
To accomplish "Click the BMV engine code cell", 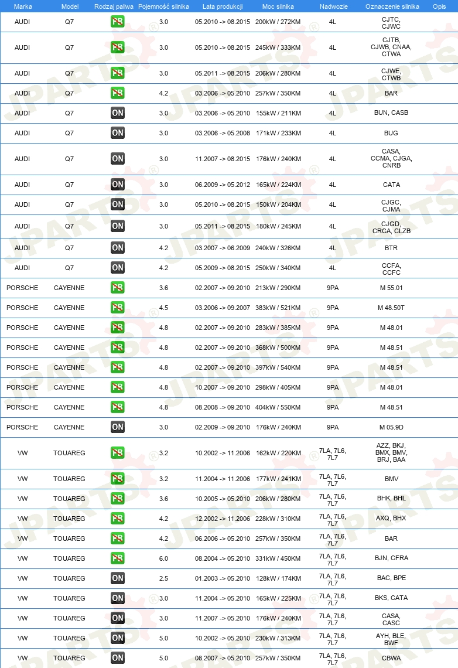I will [x=391, y=479].
